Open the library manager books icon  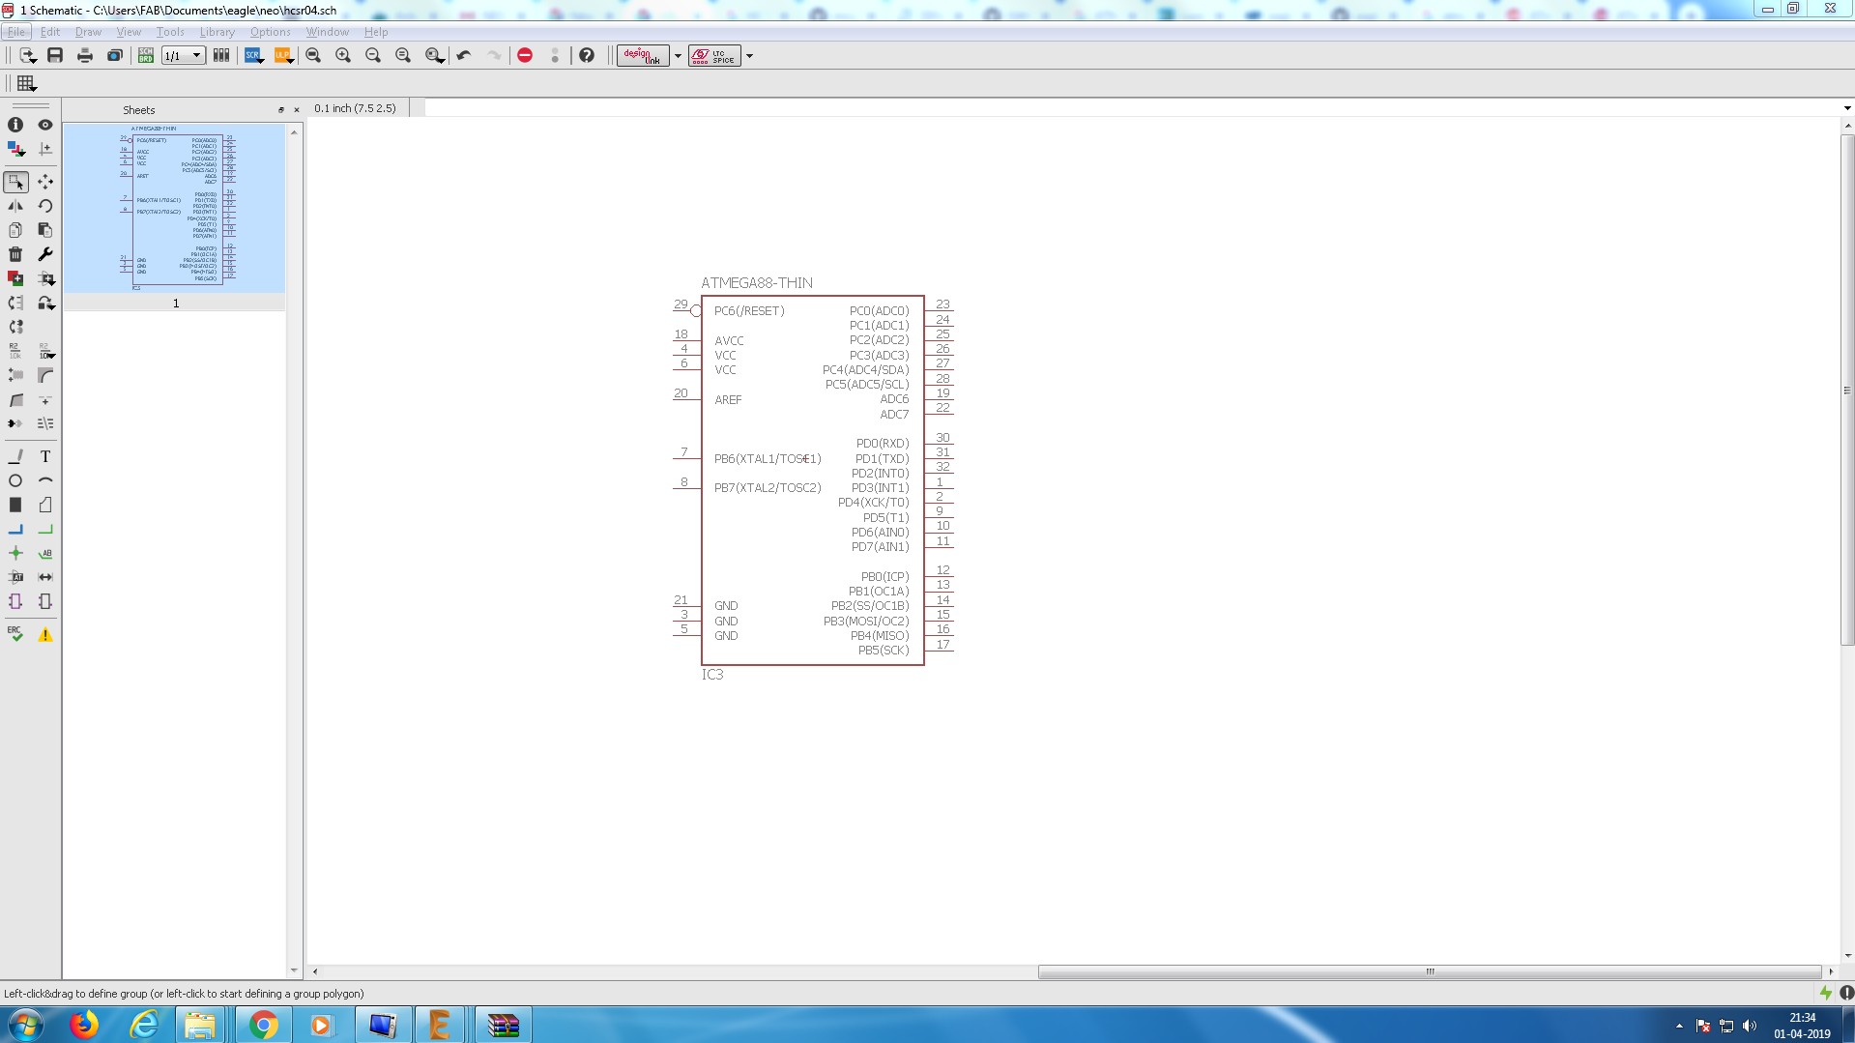click(221, 55)
